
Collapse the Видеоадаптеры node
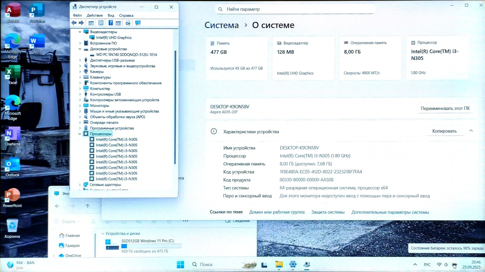click(x=80, y=32)
